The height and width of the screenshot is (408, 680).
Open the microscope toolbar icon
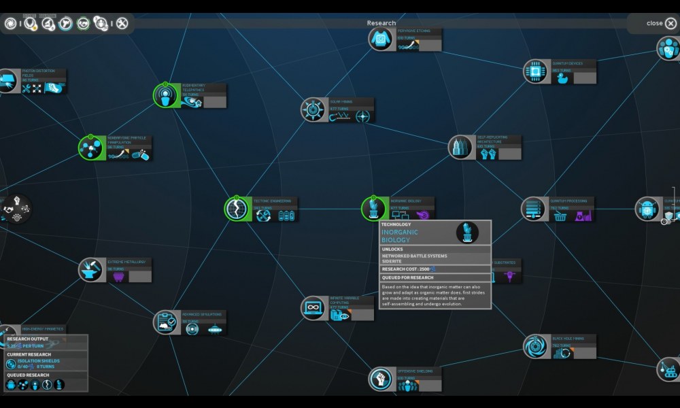(48, 23)
